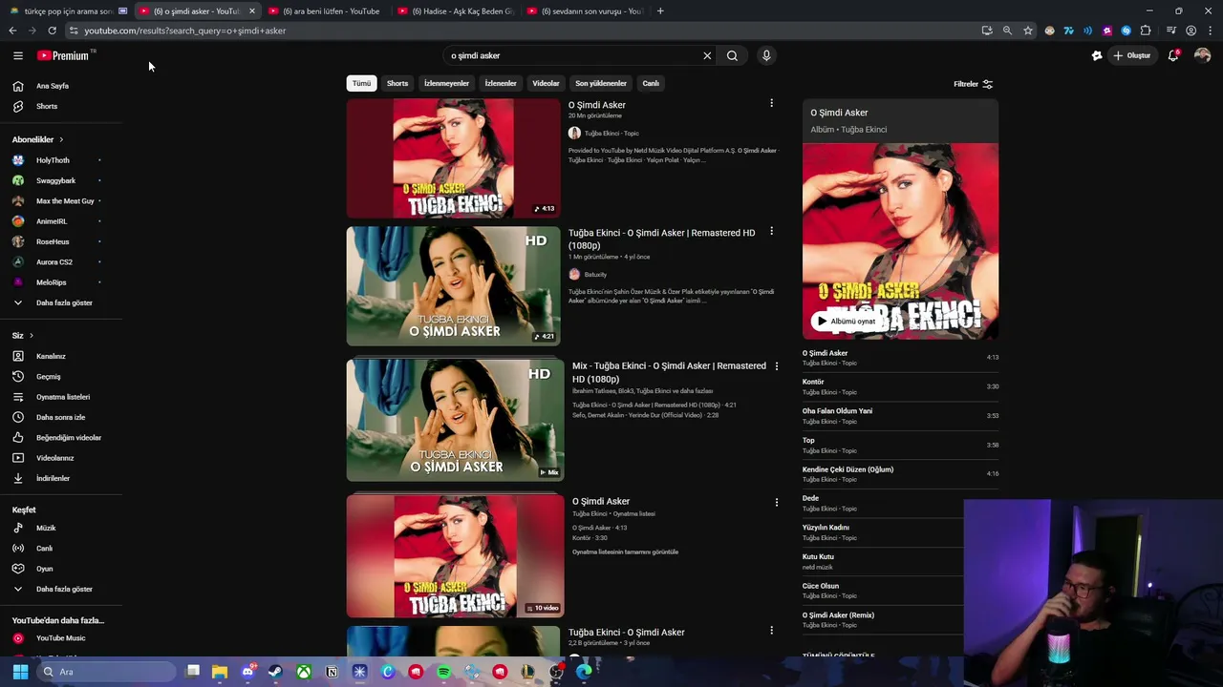Select the Videolar filter chip
The width and height of the screenshot is (1223, 687).
546,83
